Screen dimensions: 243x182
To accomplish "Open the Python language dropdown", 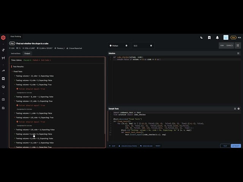I will click(118, 45).
